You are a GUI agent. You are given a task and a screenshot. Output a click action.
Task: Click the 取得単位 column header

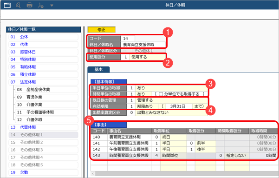169,131
